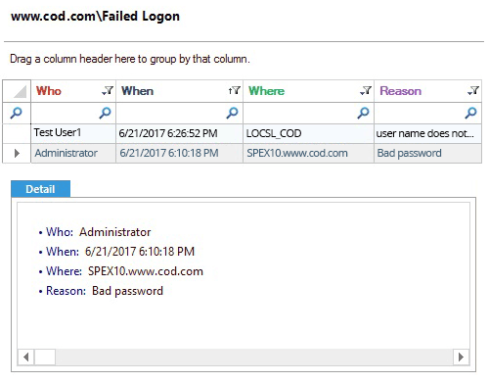
Task: Click the search icon in Who filter row
Action: [105, 113]
